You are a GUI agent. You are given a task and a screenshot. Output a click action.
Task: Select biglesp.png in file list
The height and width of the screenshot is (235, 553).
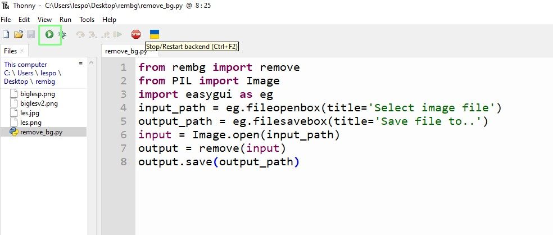(x=38, y=94)
